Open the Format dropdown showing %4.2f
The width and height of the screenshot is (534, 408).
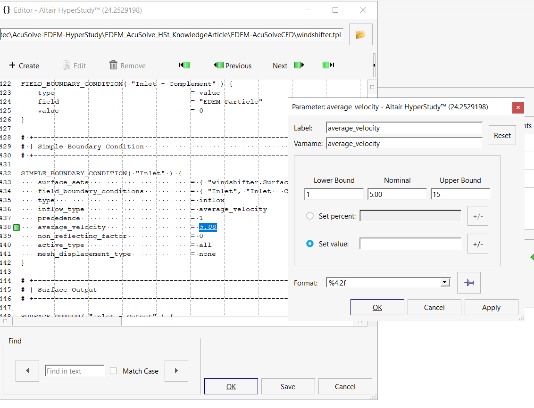coord(444,282)
